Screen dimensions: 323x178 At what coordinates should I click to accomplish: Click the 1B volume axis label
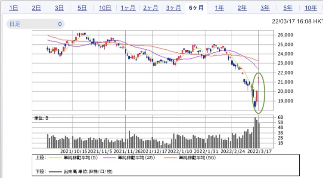click(x=280, y=143)
